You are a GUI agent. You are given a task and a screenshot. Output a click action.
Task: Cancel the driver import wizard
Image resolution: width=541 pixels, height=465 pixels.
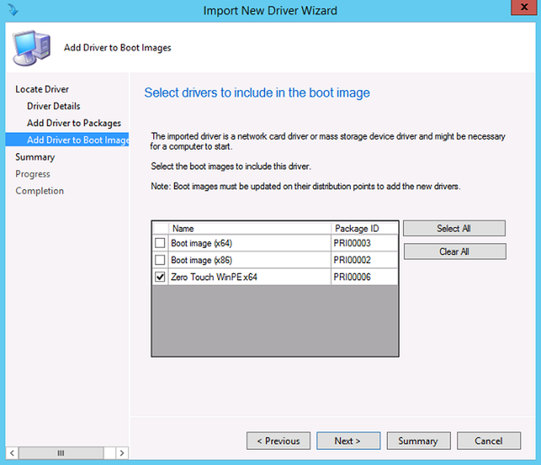[x=489, y=441]
